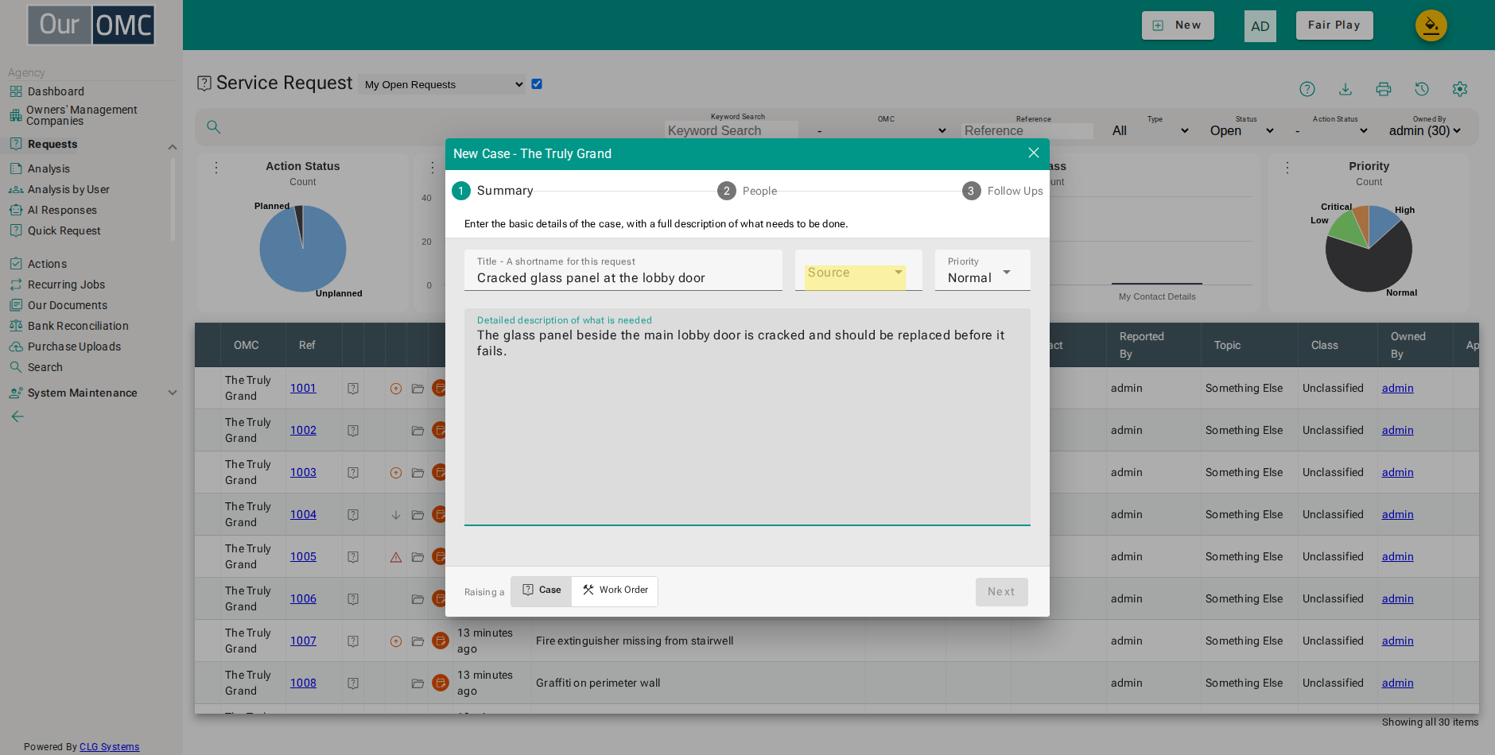
Task: Click the detailed description text area
Action: point(747,417)
